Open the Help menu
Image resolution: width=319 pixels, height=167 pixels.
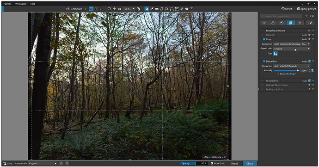[x=33, y=4]
